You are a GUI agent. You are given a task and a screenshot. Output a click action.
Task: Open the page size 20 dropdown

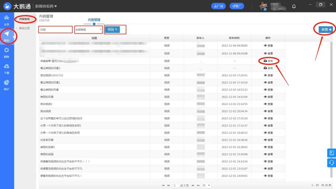click(x=206, y=185)
